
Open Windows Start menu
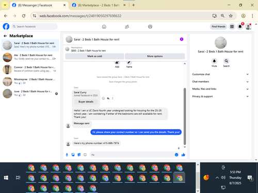(6, 178)
